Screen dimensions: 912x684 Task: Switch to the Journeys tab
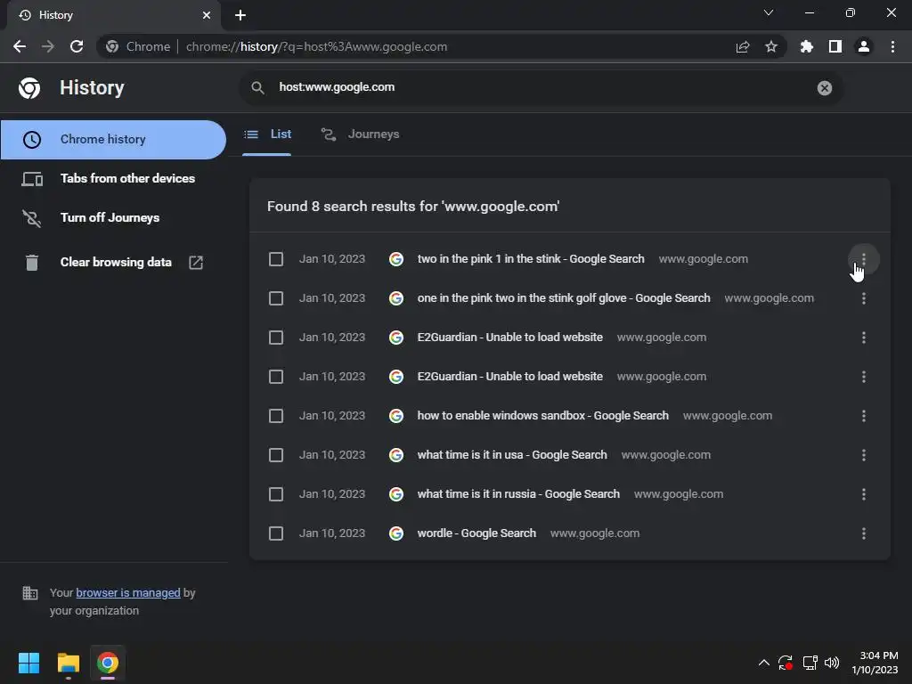point(361,134)
